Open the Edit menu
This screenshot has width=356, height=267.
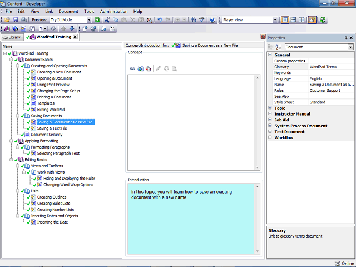click(x=21, y=11)
